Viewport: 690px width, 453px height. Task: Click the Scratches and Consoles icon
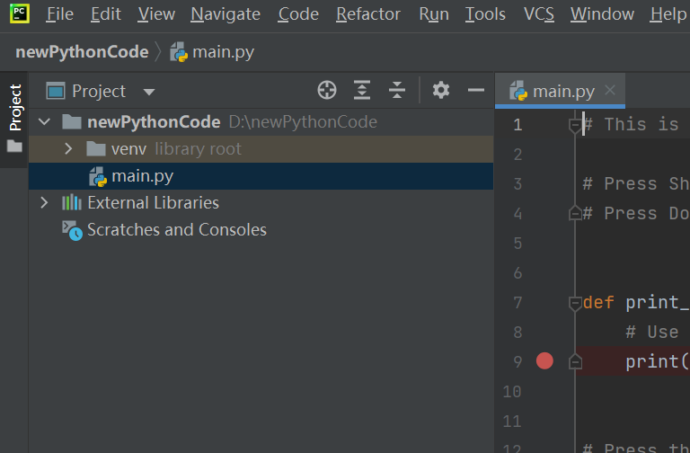tap(72, 230)
